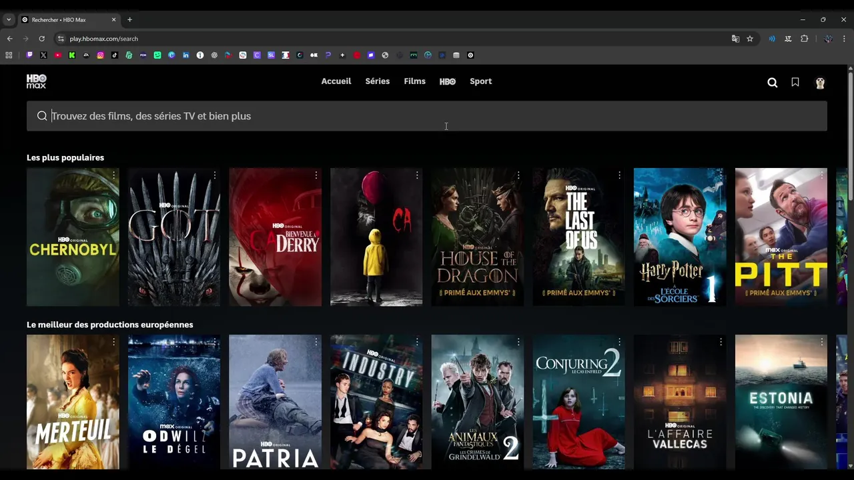Click the address bar URL

[104, 39]
